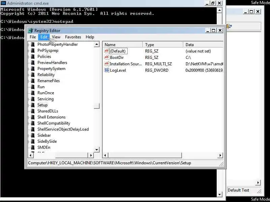This screenshot has width=270, height=202.
Task: Select the SideBySide folder icon
Action: coord(33,141)
